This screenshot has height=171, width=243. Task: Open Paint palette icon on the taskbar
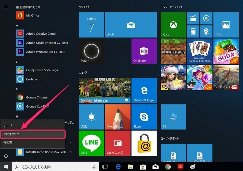click(193, 167)
